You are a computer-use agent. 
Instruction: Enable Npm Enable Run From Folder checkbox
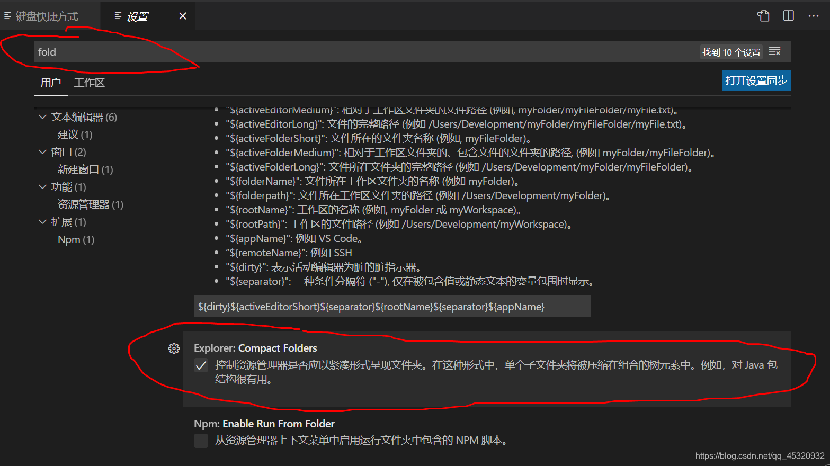click(x=201, y=441)
